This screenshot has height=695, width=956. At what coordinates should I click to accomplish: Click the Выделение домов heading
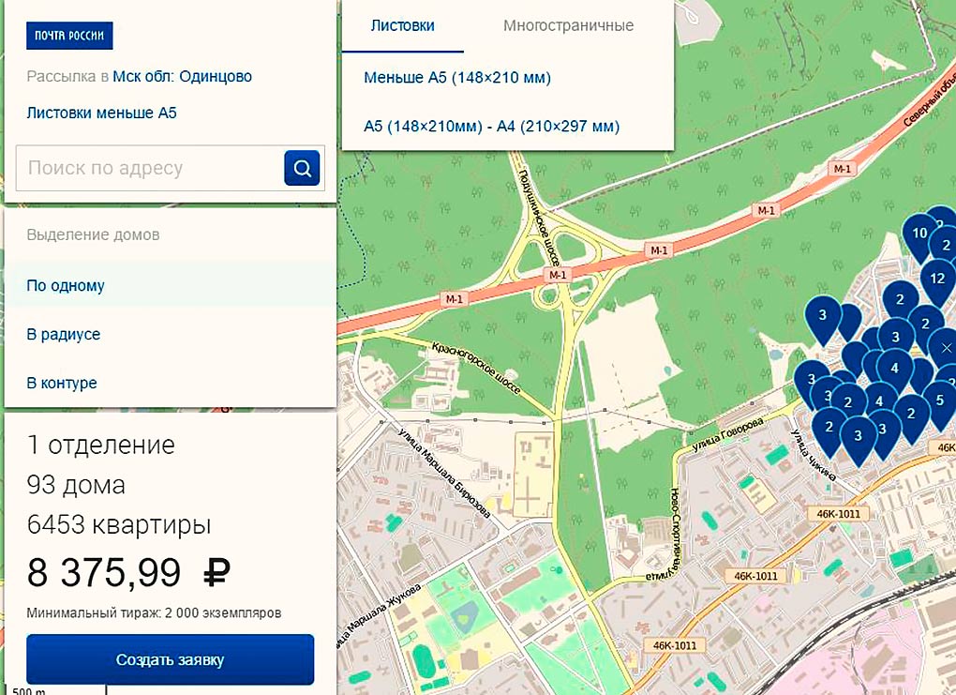pyautogui.click(x=94, y=234)
